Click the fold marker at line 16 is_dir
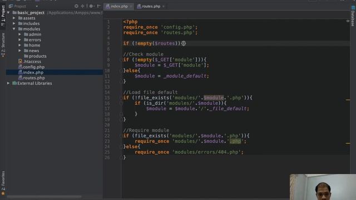The width and height of the screenshot is (356, 200). point(121,103)
